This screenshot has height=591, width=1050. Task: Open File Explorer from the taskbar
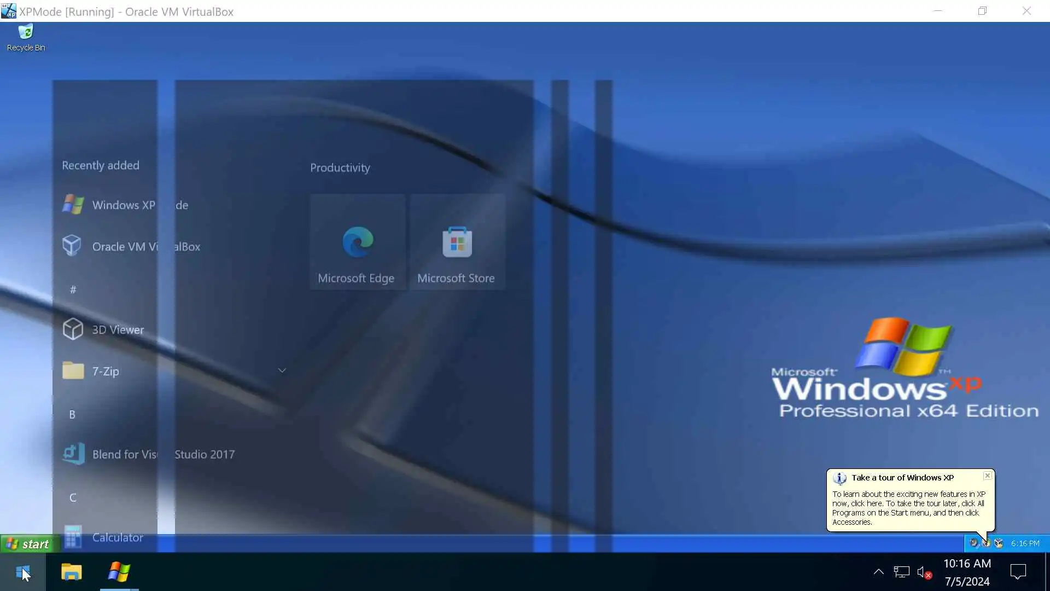71,572
